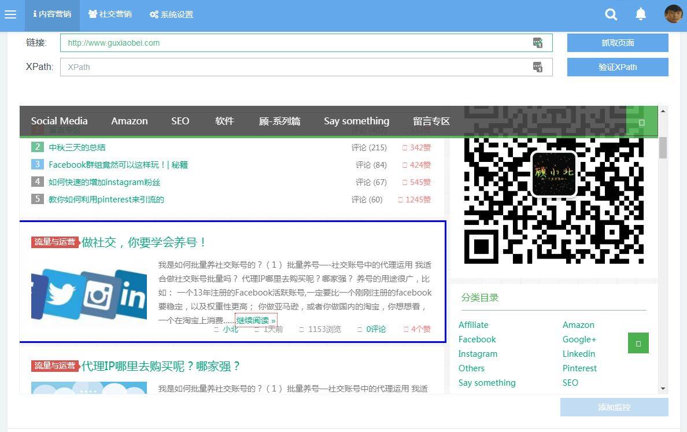
Task: Open Google+ category
Action: tap(579, 339)
